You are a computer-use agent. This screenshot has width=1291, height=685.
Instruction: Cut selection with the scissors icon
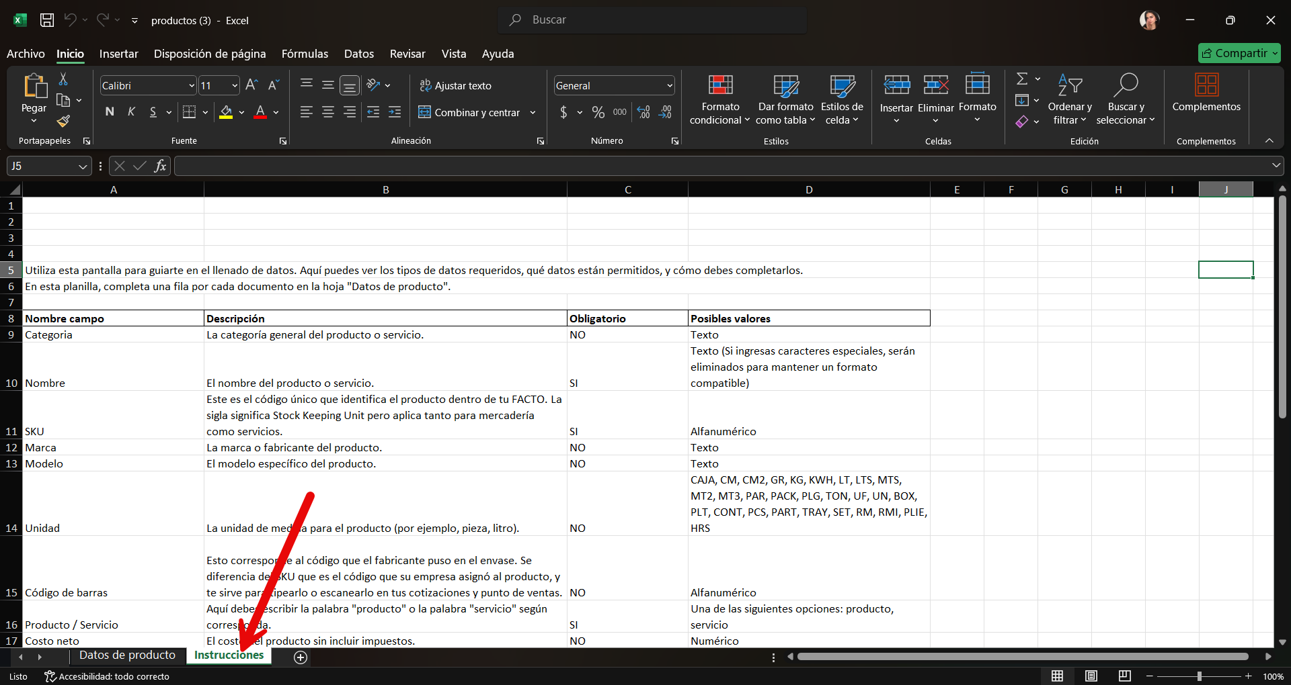tap(63, 79)
